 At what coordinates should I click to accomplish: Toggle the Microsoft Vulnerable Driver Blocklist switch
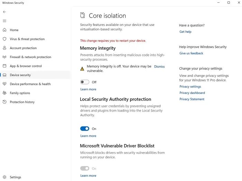tap(85, 168)
